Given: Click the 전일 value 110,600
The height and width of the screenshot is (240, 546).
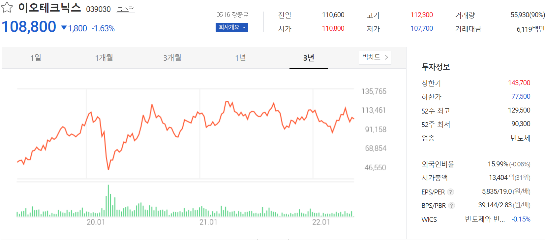Looking at the screenshot, I should coord(333,15).
